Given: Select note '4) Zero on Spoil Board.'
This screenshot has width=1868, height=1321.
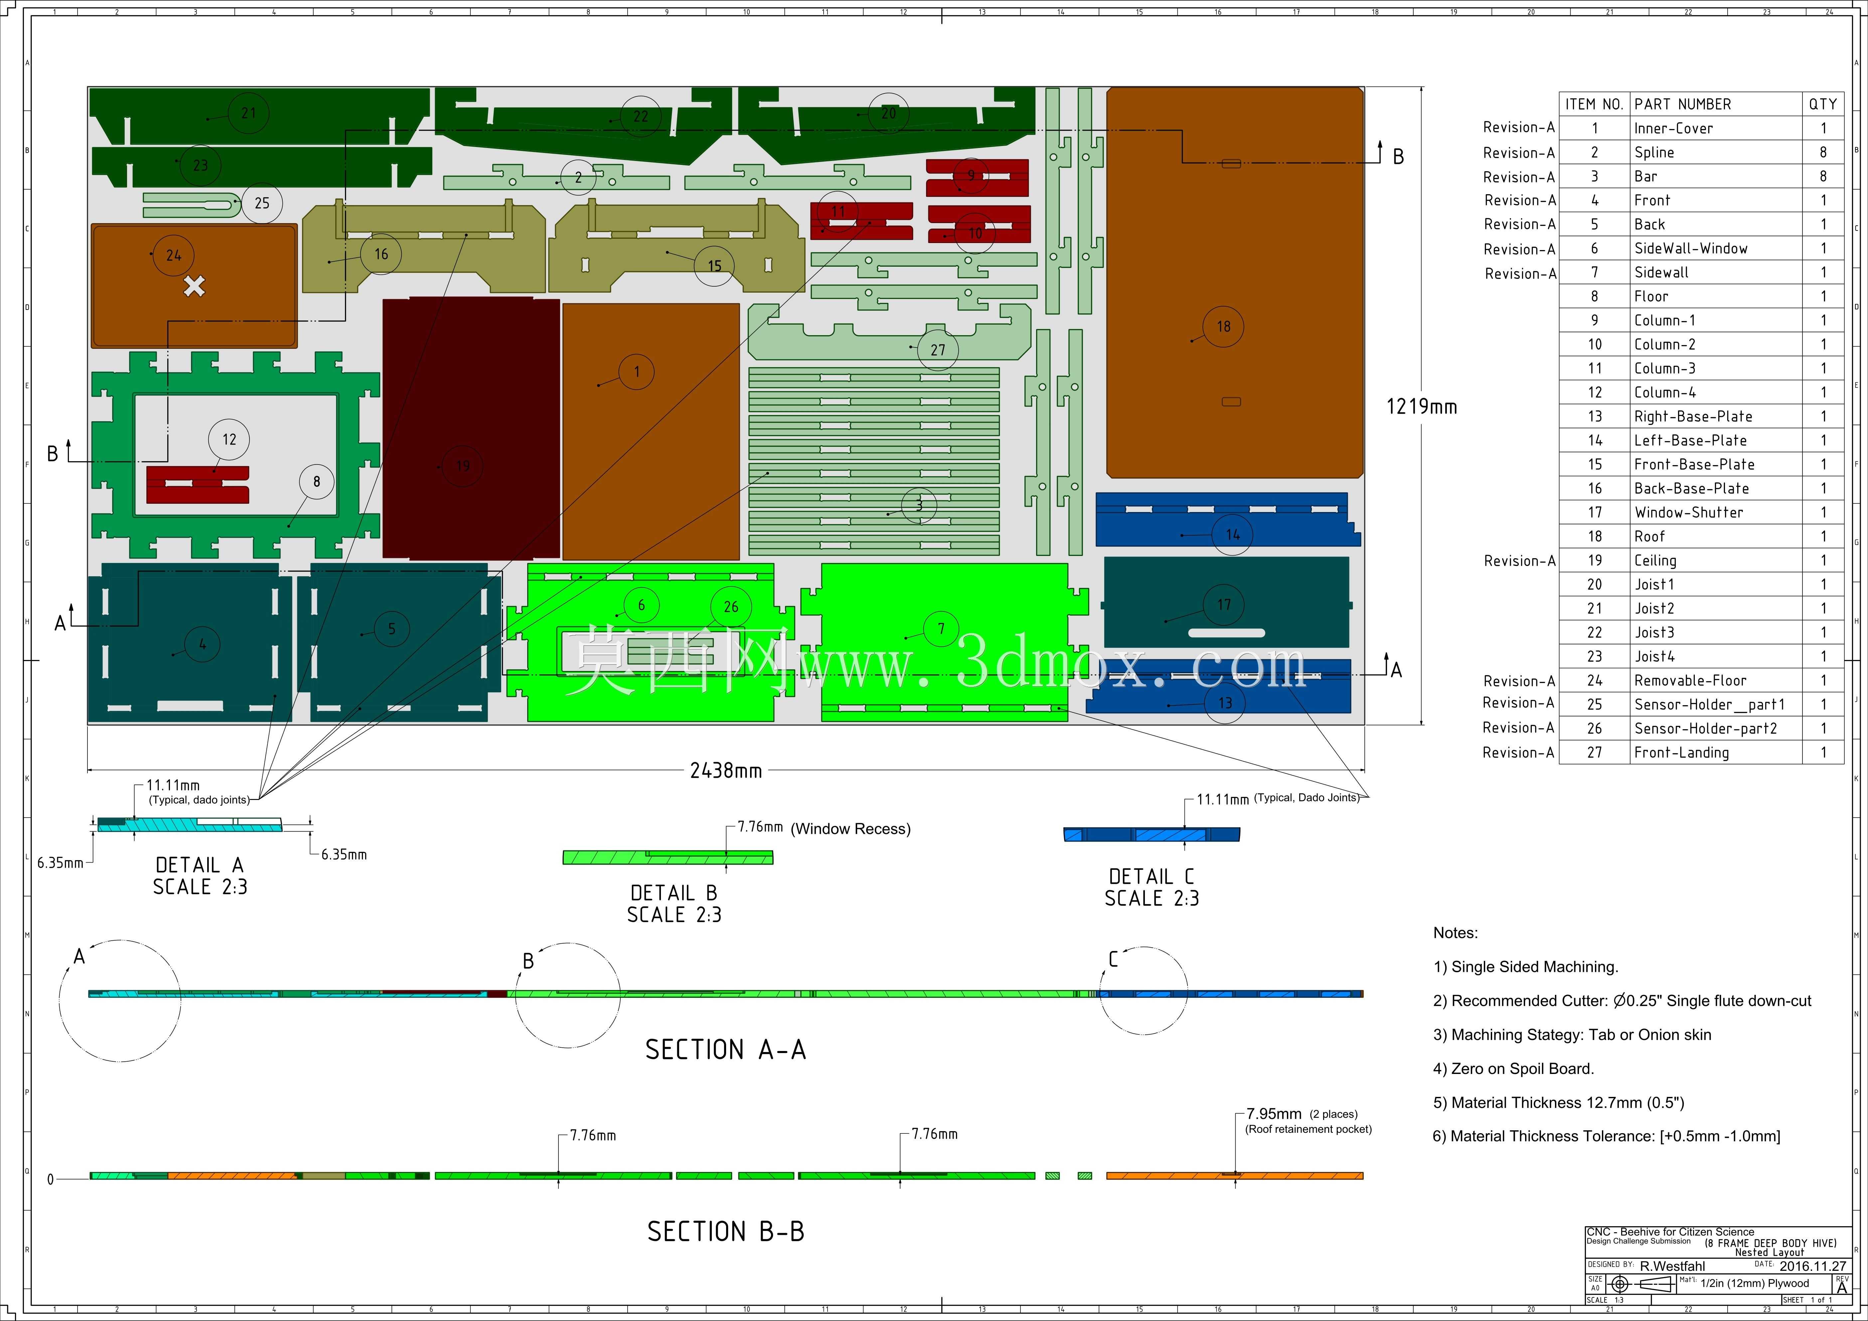Looking at the screenshot, I should (1513, 1069).
